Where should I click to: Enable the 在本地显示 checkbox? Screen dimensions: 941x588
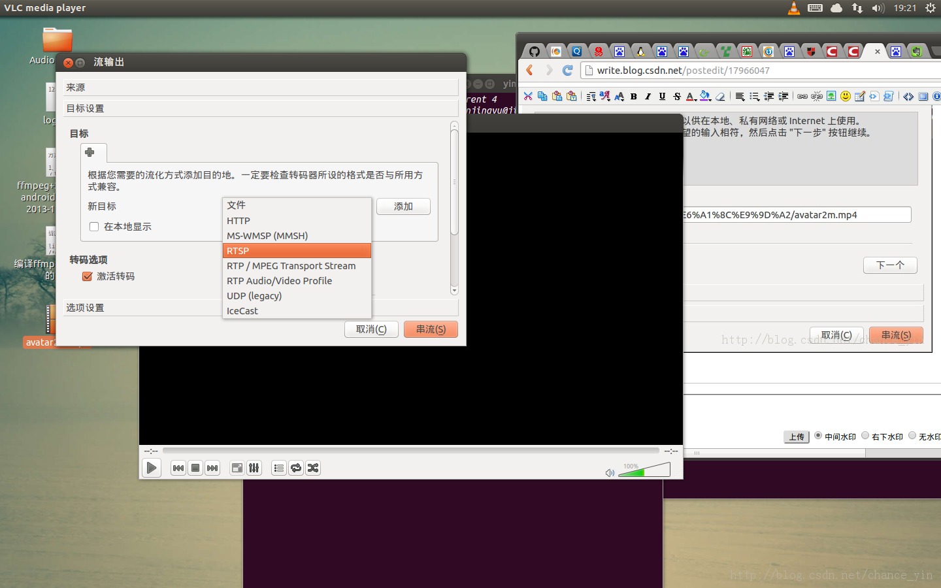(94, 227)
